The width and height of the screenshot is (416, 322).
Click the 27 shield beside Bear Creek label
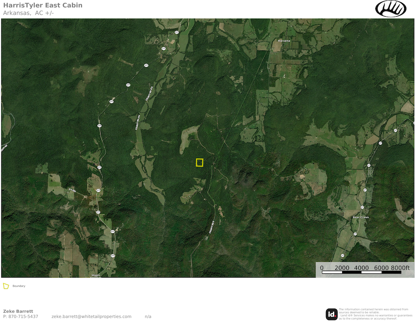coord(362,207)
